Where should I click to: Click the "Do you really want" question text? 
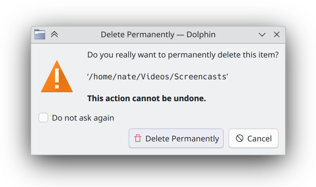point(183,55)
